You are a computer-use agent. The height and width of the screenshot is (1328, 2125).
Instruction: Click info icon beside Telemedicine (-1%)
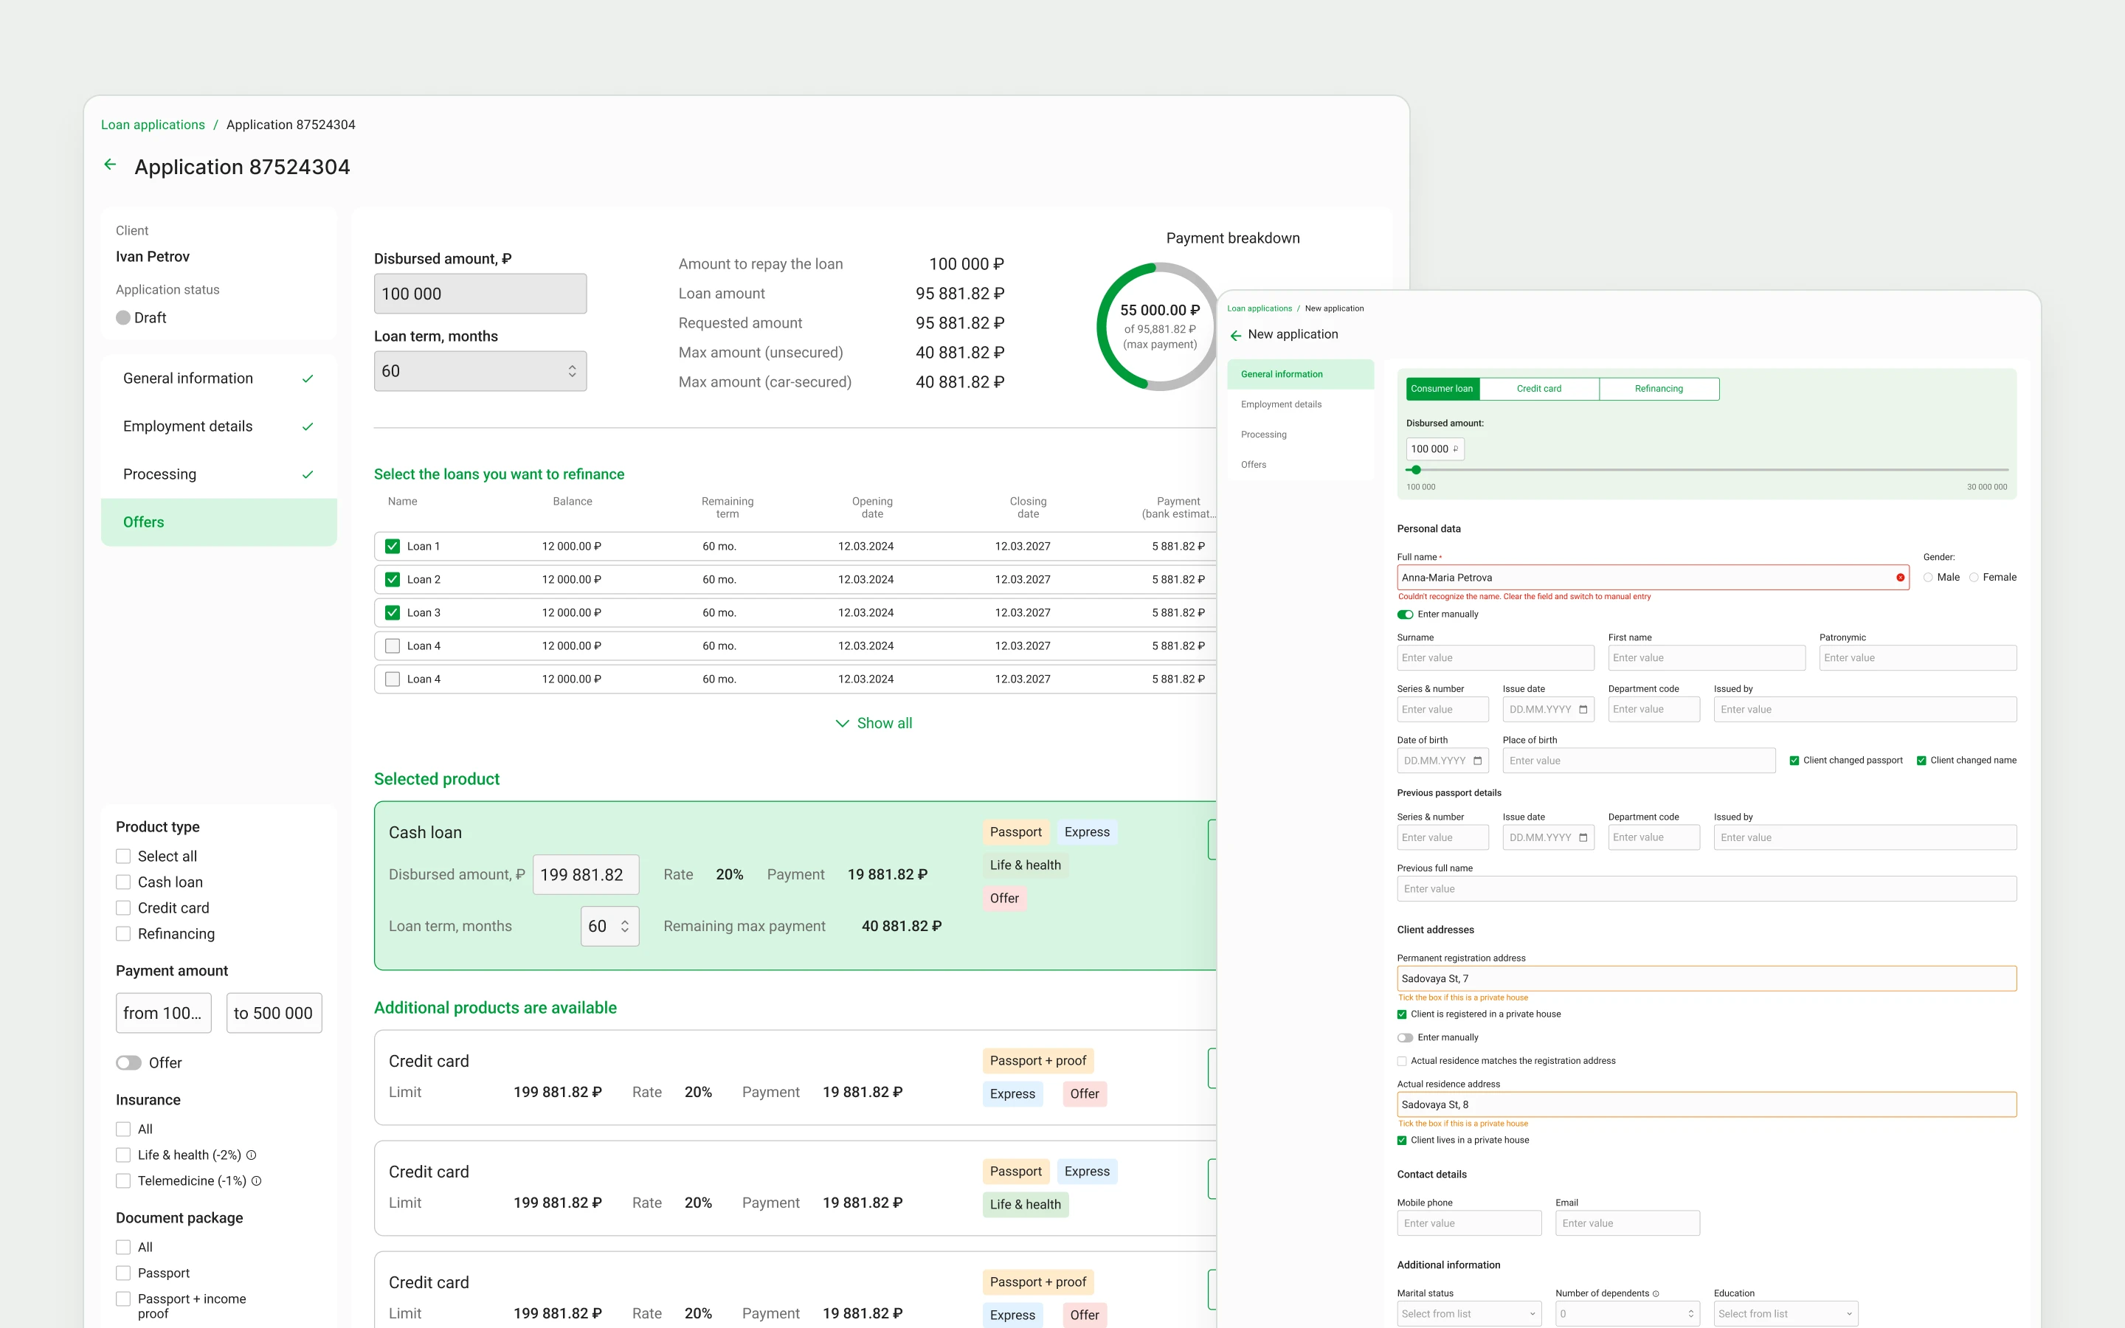click(257, 1180)
